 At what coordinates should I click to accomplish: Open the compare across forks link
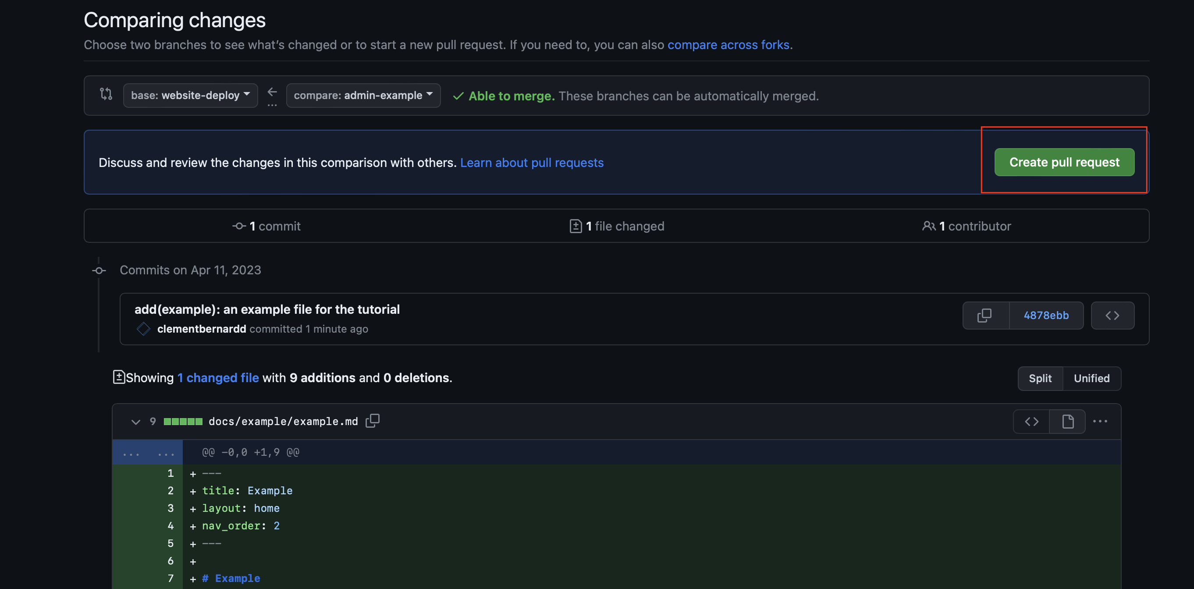tap(728, 45)
